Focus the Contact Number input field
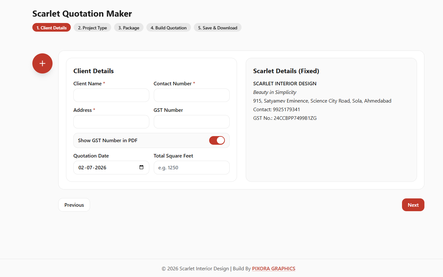Viewport: 443px width, 277px height. click(x=192, y=95)
